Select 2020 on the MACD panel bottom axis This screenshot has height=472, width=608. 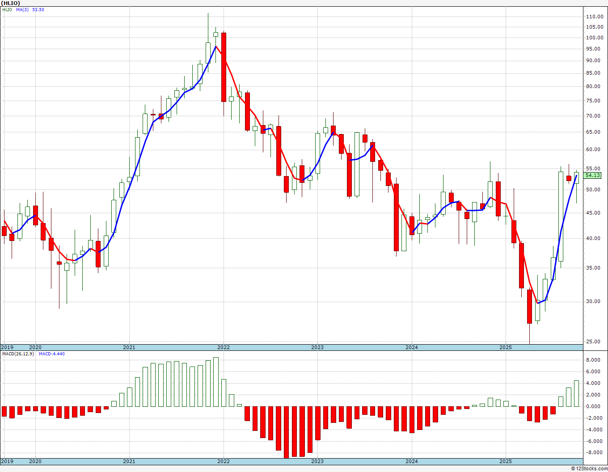coord(35,462)
